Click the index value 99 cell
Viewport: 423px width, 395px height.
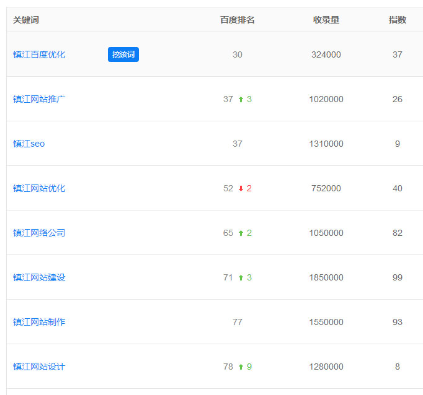coord(398,277)
